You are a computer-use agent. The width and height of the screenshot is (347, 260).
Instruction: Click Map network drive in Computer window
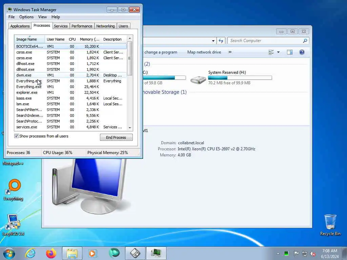tap(204, 52)
